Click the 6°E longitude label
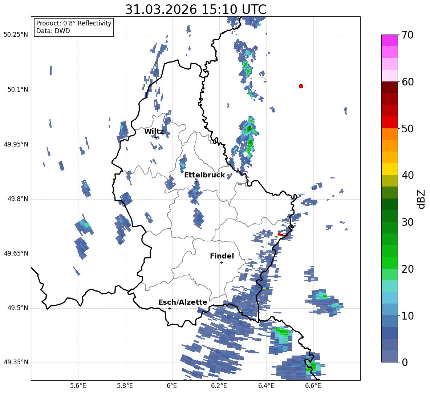 coord(172,386)
